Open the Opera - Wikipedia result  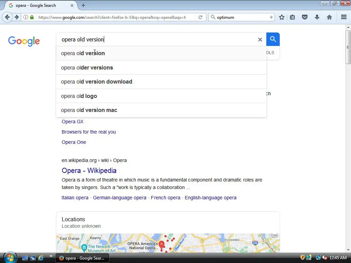pyautogui.click(x=89, y=171)
